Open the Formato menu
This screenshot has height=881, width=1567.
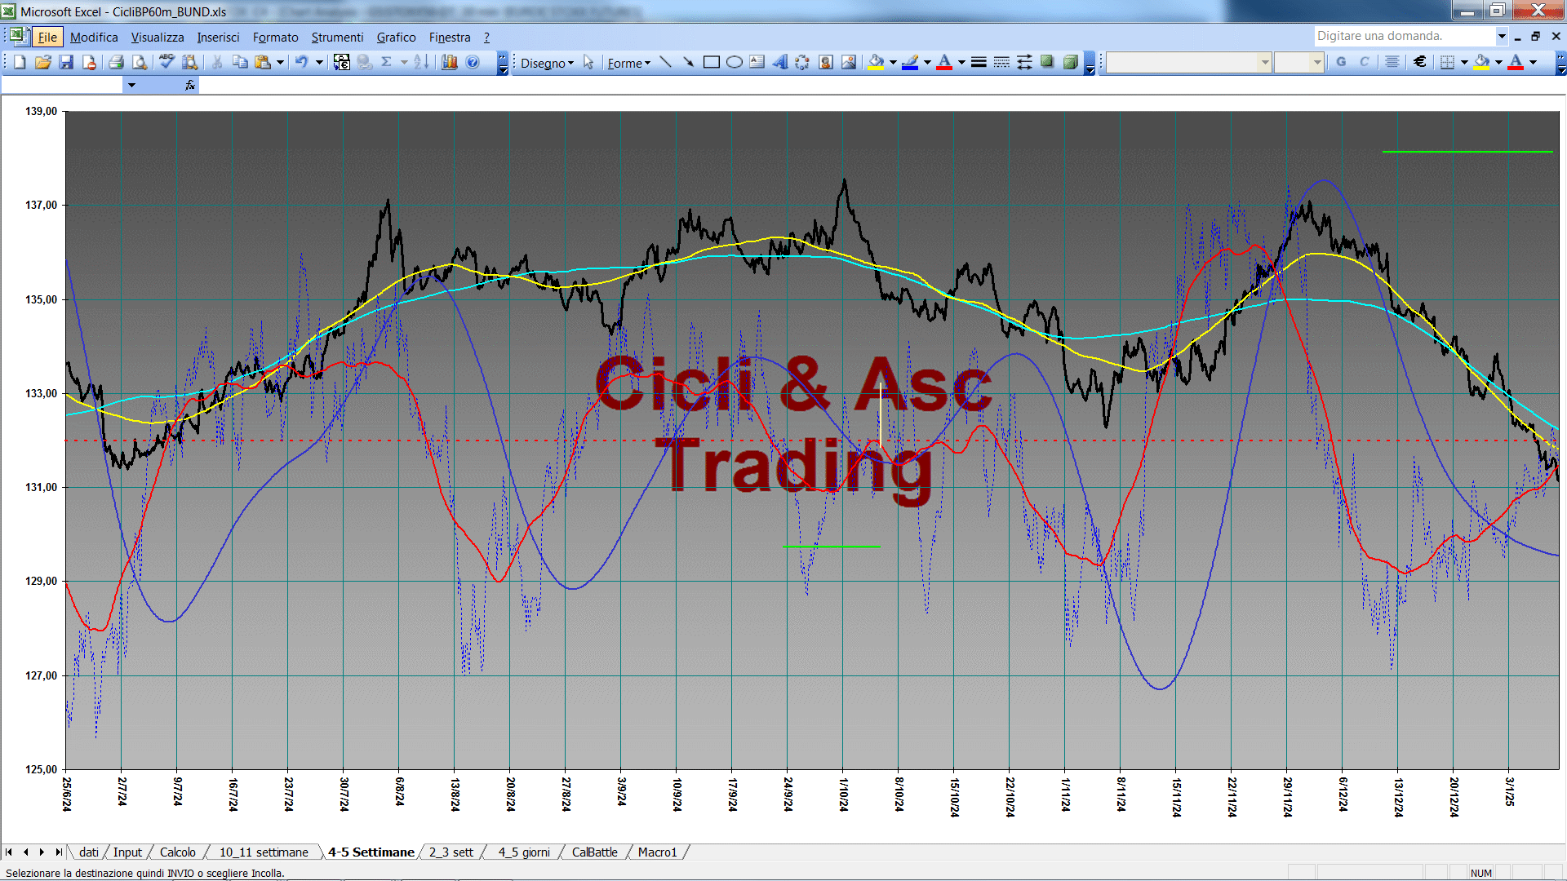275,37
